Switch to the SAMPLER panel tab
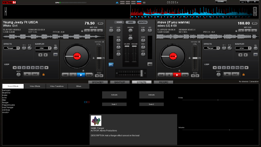 [120, 82]
